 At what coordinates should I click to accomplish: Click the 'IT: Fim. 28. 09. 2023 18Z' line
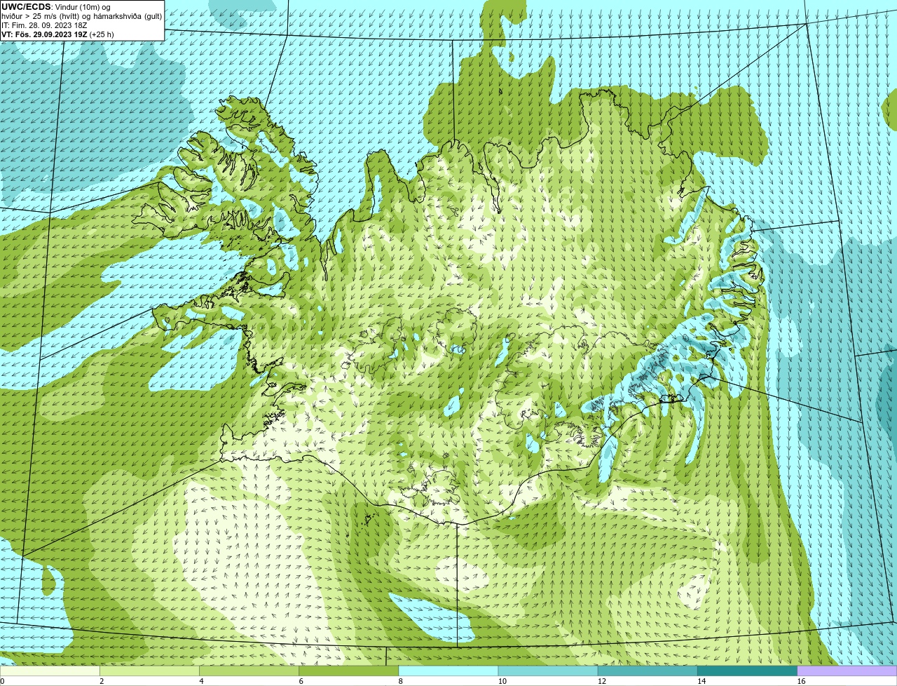[x=44, y=25]
